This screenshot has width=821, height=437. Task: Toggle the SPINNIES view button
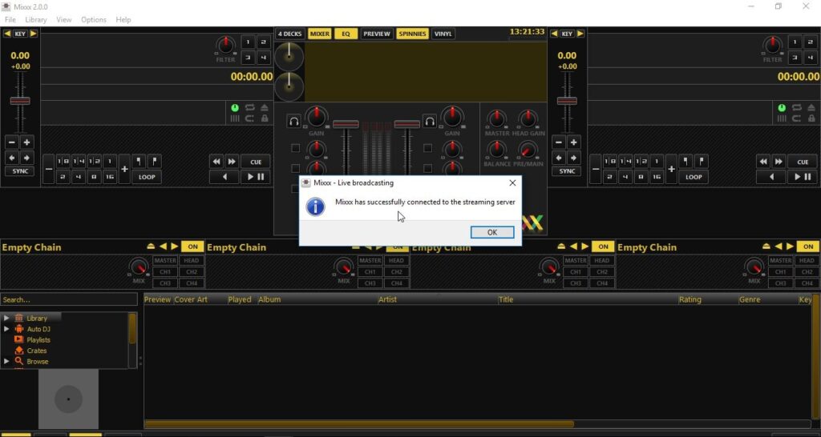(412, 34)
